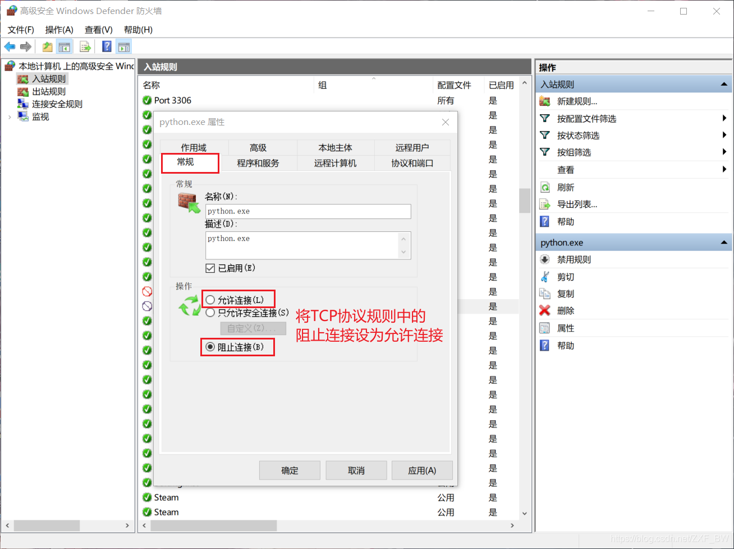This screenshot has height=549, width=734.
Task: Click the rules list horizontal scrollbar thumb
Action: pos(214,526)
